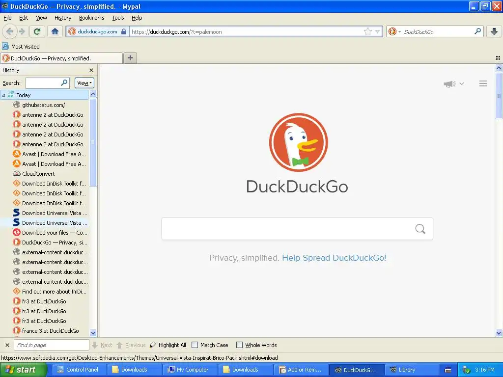The height and width of the screenshot is (377, 503).
Task: Open the Help menu
Action: 137,18
